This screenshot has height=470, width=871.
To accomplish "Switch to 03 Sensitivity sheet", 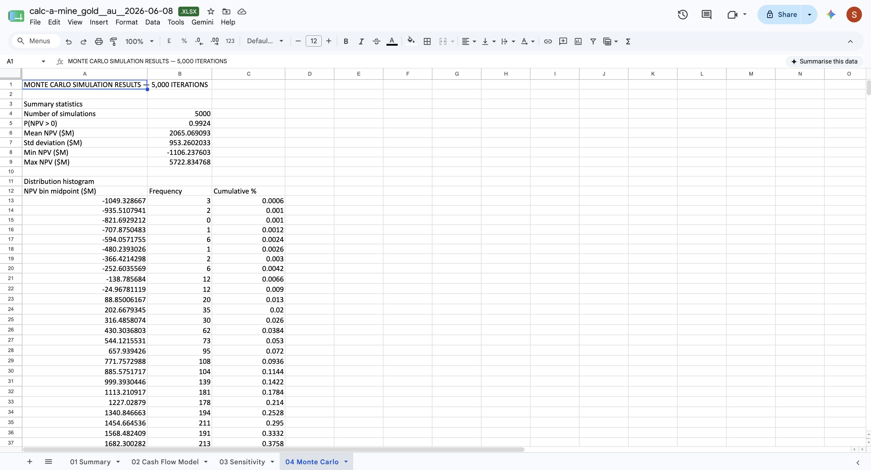I will coord(242,462).
